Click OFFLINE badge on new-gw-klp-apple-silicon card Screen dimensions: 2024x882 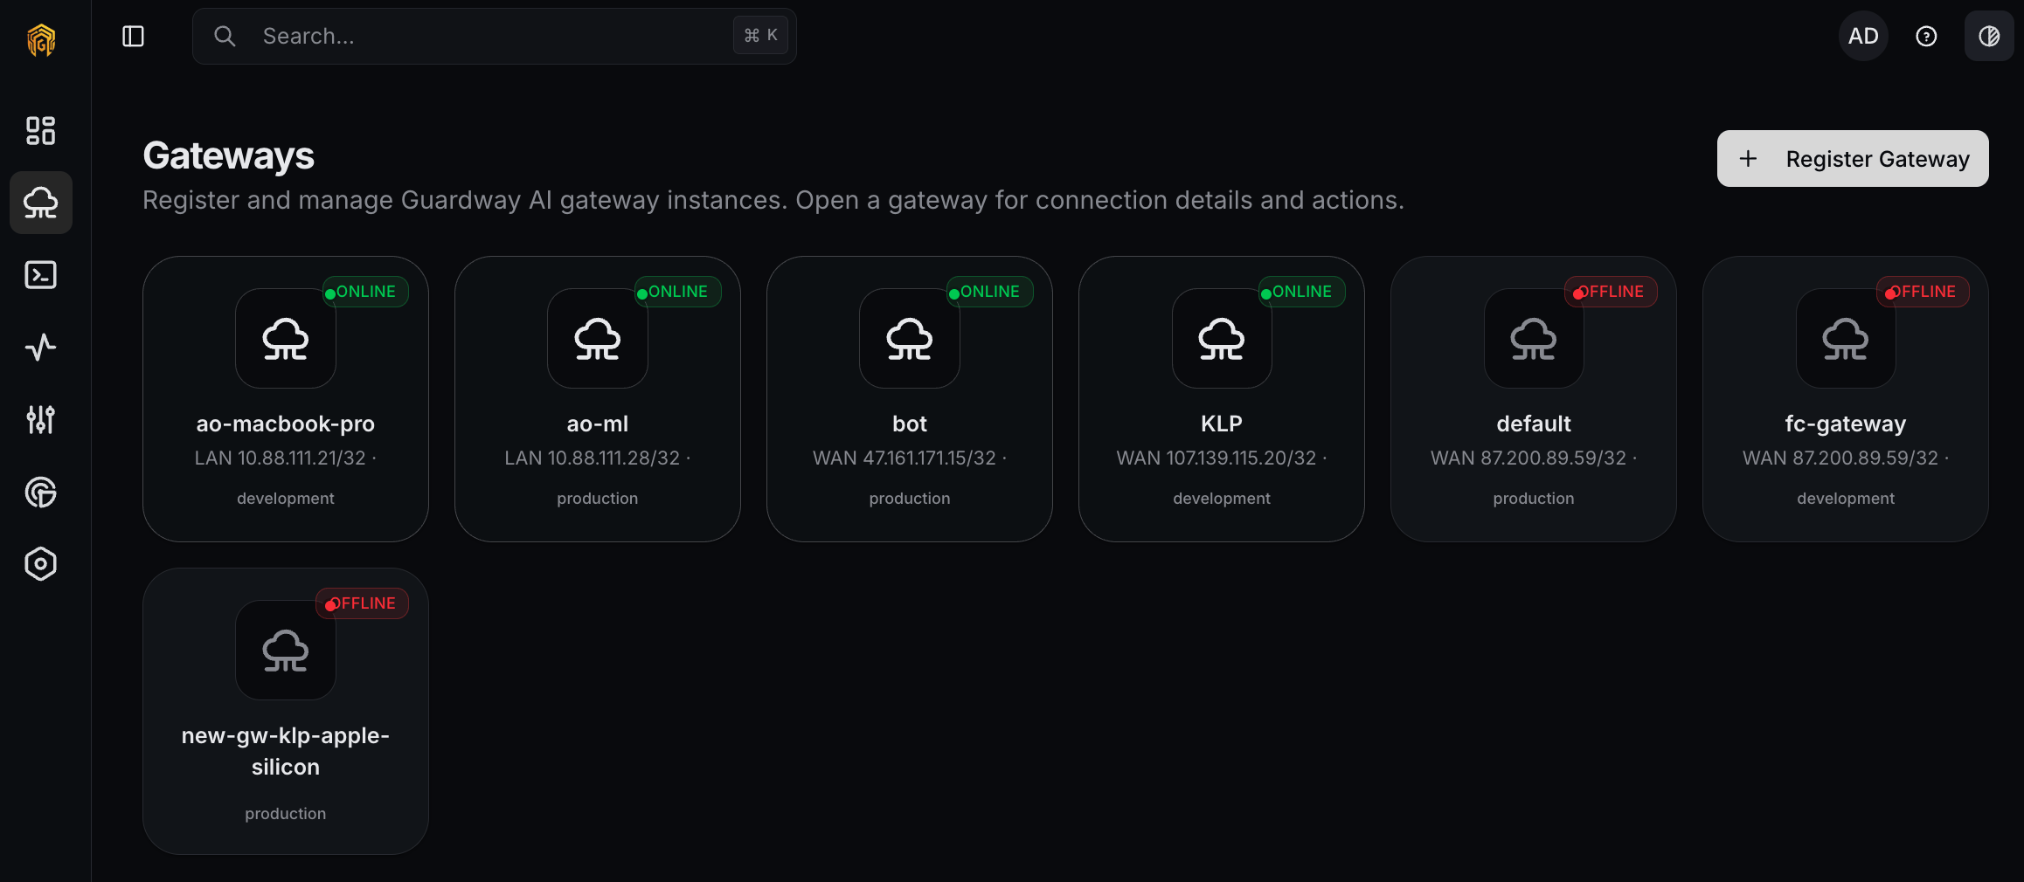[363, 603]
